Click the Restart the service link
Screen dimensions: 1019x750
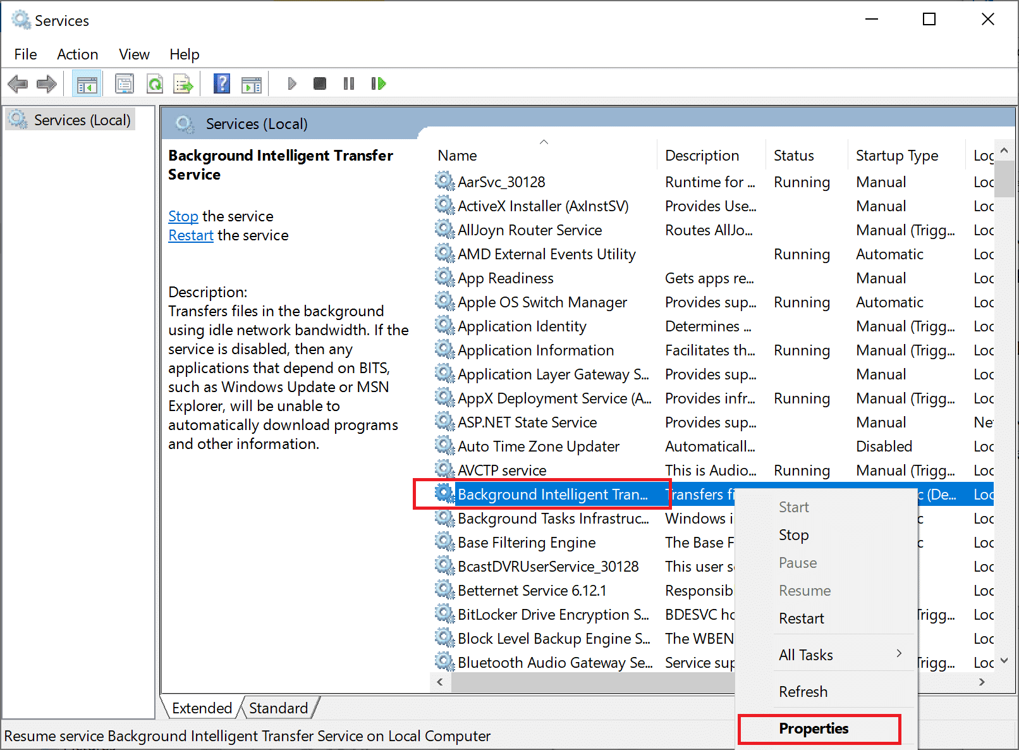[x=190, y=235]
